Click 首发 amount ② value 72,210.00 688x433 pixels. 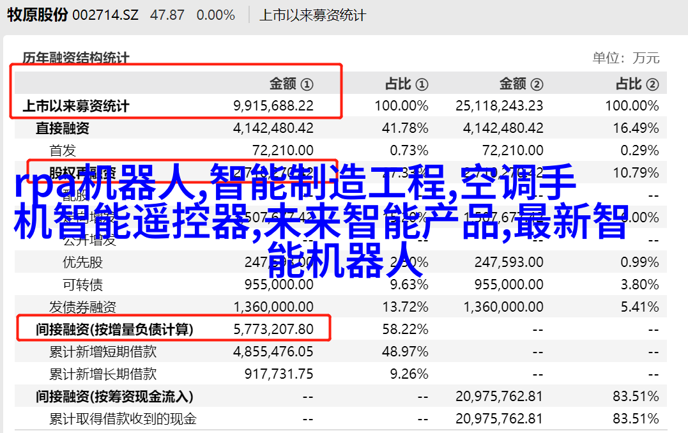pos(513,151)
